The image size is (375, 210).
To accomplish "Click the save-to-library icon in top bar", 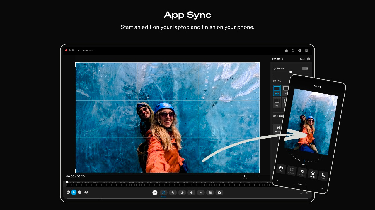I will pyautogui.click(x=286, y=50).
